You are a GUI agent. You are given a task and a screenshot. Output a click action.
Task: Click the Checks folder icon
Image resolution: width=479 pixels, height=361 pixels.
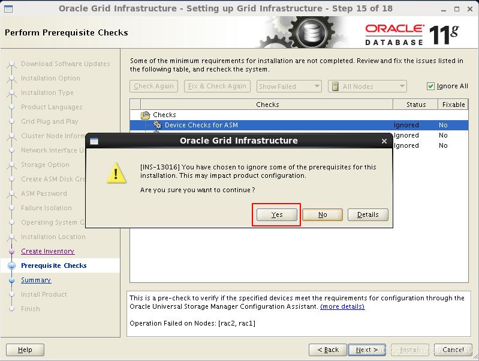[146, 115]
